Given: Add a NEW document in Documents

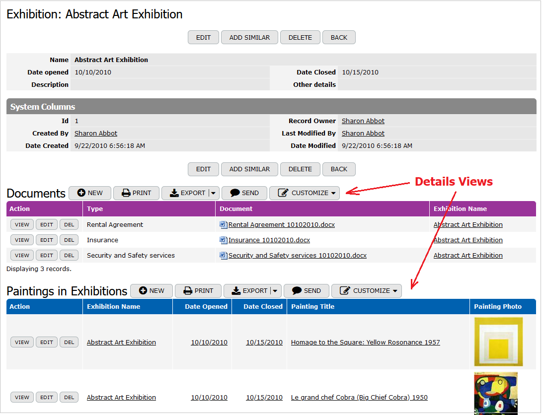Looking at the screenshot, I should tap(90, 193).
